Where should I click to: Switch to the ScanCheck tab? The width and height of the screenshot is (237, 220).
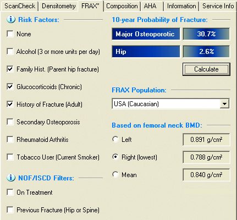pyautogui.click(x=20, y=6)
